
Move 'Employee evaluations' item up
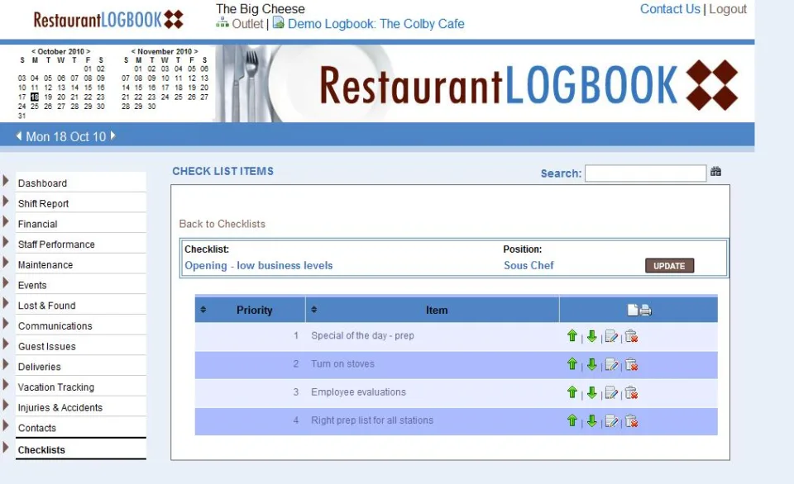click(572, 392)
